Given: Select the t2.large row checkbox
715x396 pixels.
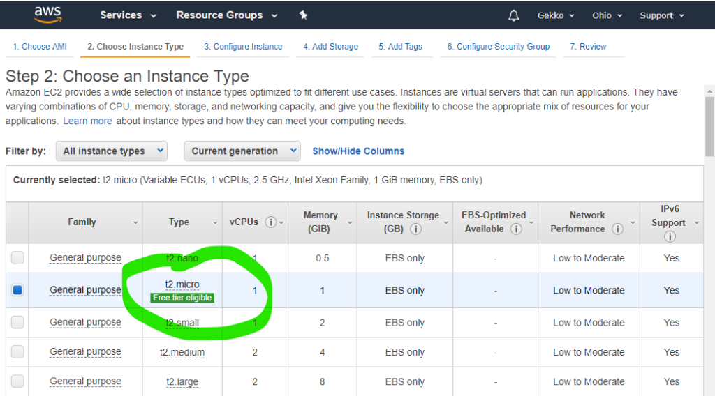Looking at the screenshot, I should click(x=17, y=381).
